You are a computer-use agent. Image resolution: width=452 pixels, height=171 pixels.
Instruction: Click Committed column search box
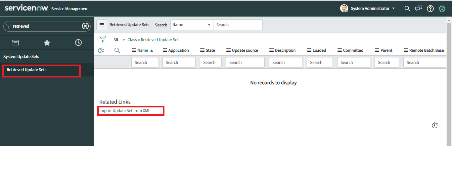[x=354, y=62]
